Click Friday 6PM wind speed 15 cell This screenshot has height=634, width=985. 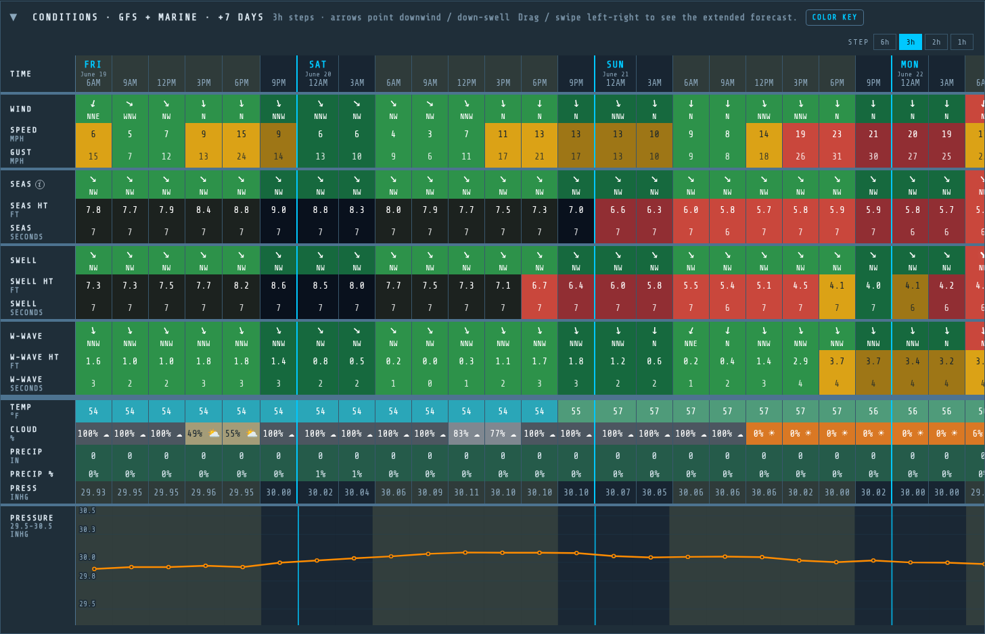242,134
